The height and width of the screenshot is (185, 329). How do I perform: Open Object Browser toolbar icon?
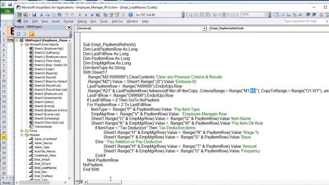(x=117, y=14)
